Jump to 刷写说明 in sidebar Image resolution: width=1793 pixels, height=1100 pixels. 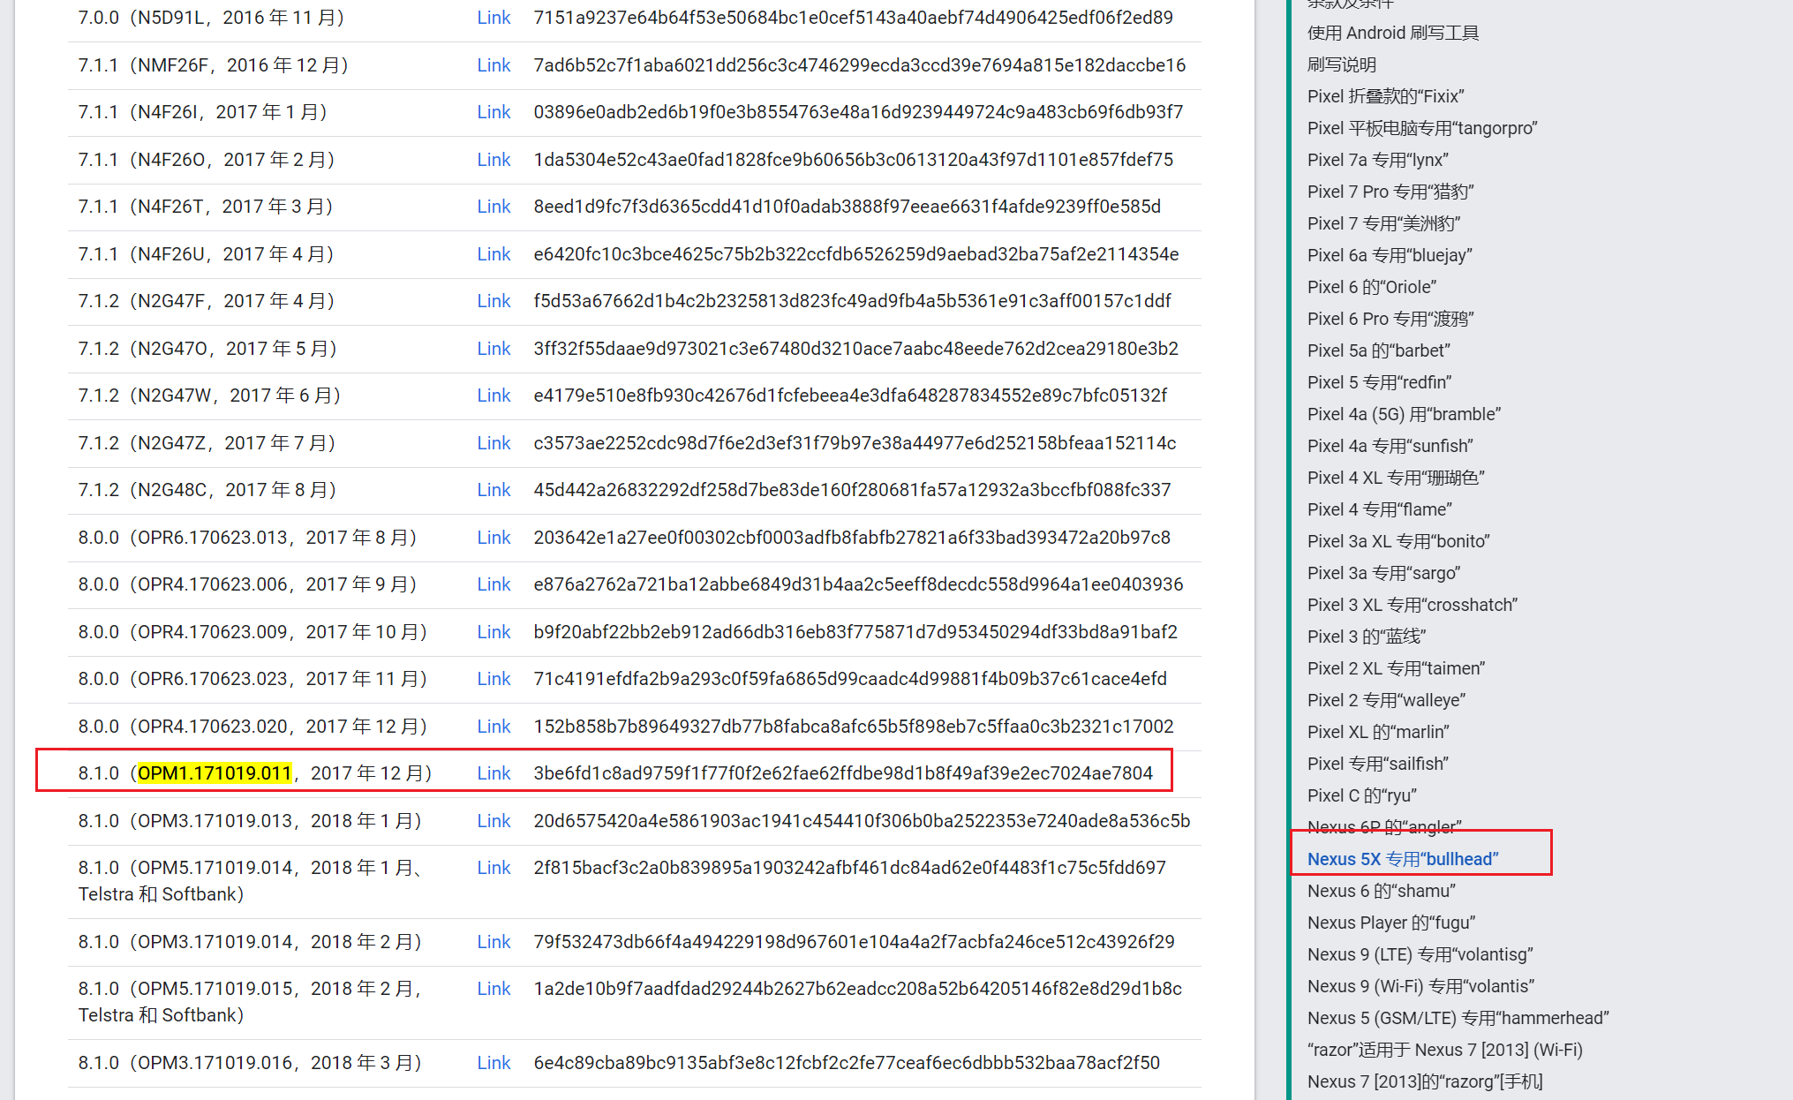click(1341, 64)
